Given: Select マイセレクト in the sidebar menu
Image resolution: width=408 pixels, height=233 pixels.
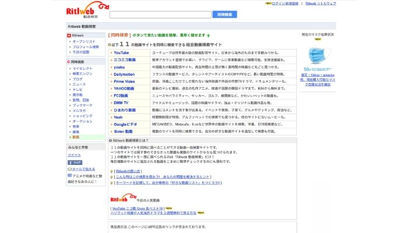Looking at the screenshot, I should coord(82,68).
